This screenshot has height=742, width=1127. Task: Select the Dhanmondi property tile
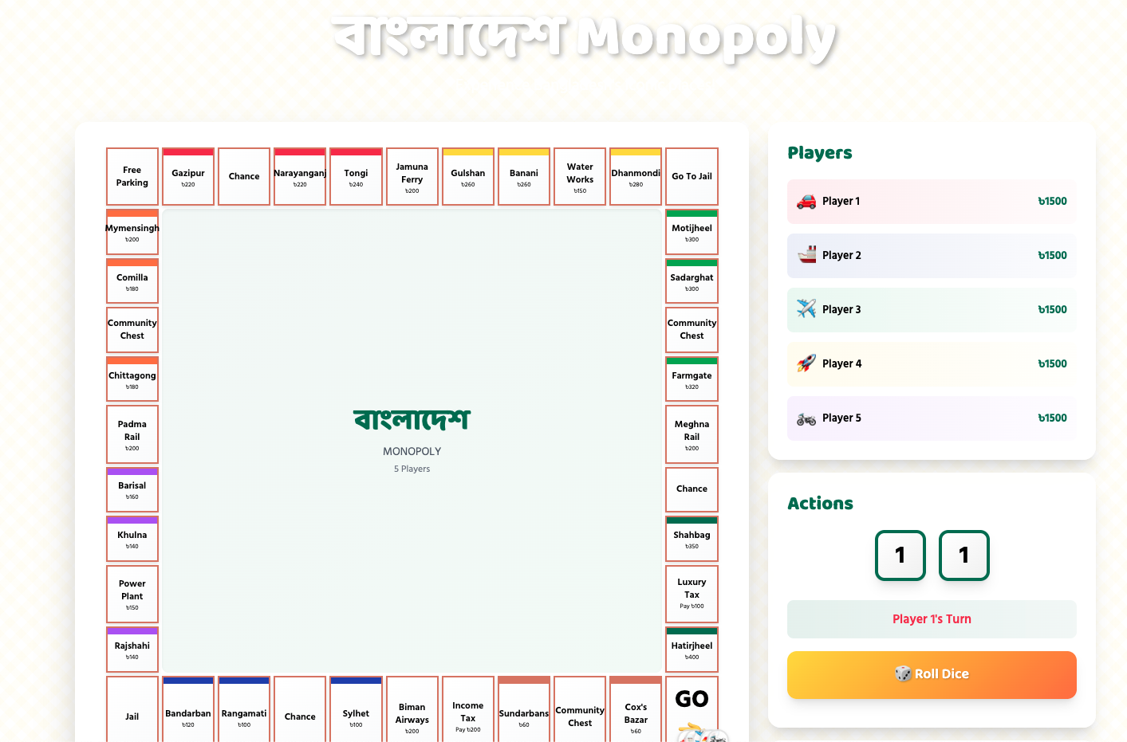pos(636,177)
